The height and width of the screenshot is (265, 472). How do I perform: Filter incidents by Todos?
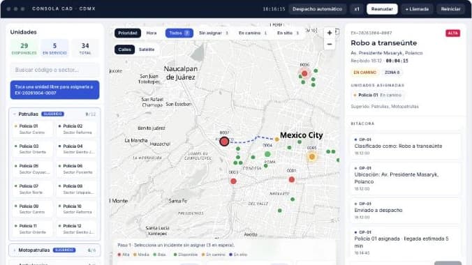[179, 33]
